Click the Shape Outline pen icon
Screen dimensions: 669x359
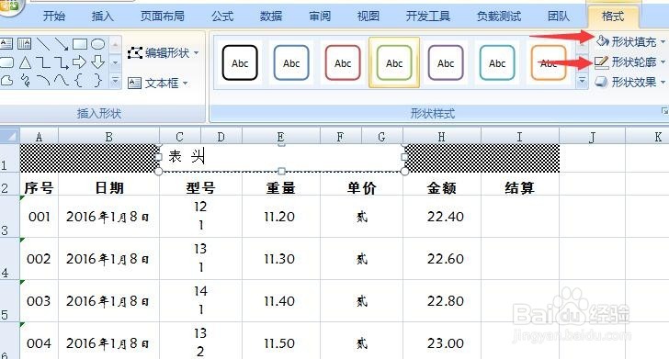click(x=601, y=62)
